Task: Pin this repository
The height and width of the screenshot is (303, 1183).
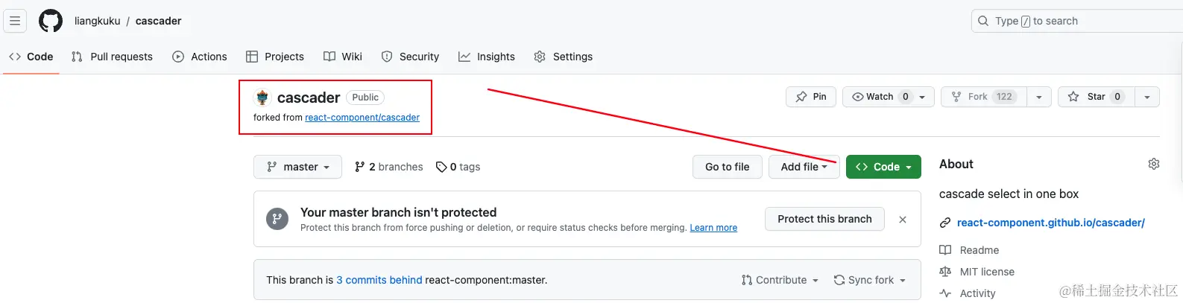Action: pyautogui.click(x=810, y=97)
